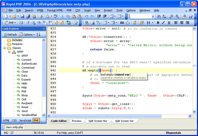Select the SendAndMail method in Code Explorer

[29, 115]
